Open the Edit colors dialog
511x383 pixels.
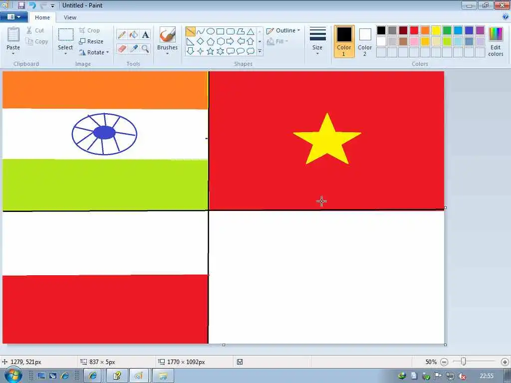pos(496,41)
